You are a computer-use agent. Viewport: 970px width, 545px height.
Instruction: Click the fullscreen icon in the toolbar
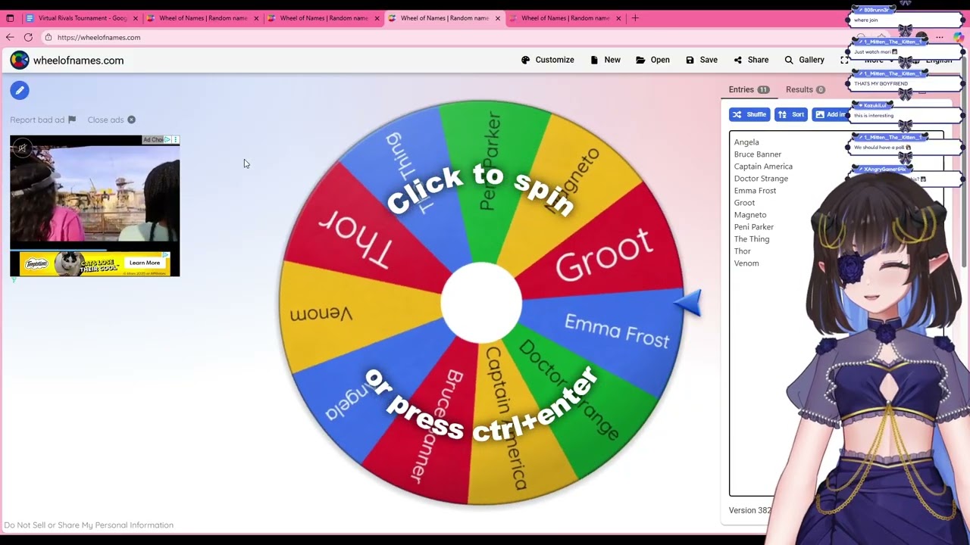(844, 60)
